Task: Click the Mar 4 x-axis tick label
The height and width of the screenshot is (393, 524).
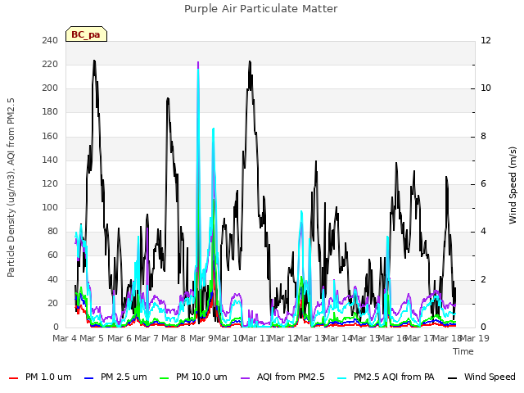Action: 65,338
